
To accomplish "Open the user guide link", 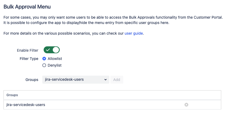I will pyautogui.click(x=134, y=34).
